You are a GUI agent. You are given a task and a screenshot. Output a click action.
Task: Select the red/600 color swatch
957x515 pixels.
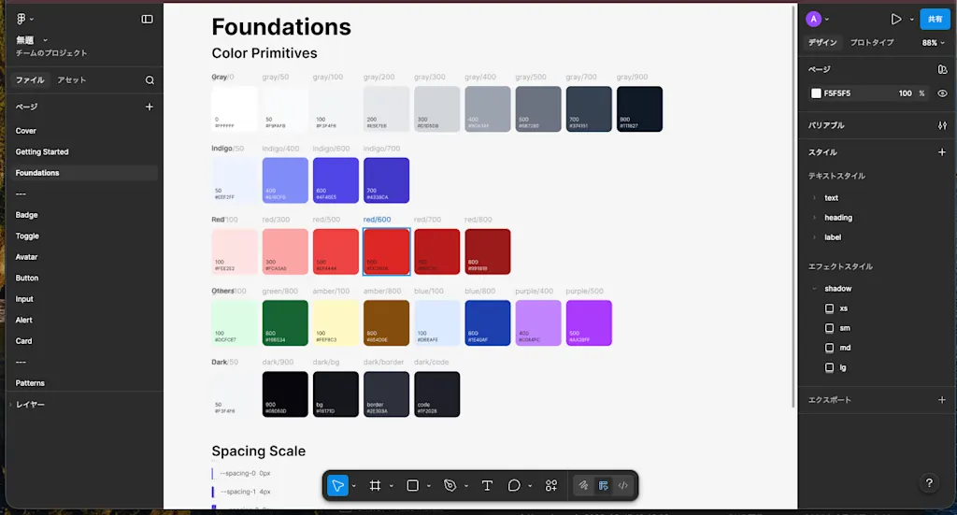(x=386, y=251)
